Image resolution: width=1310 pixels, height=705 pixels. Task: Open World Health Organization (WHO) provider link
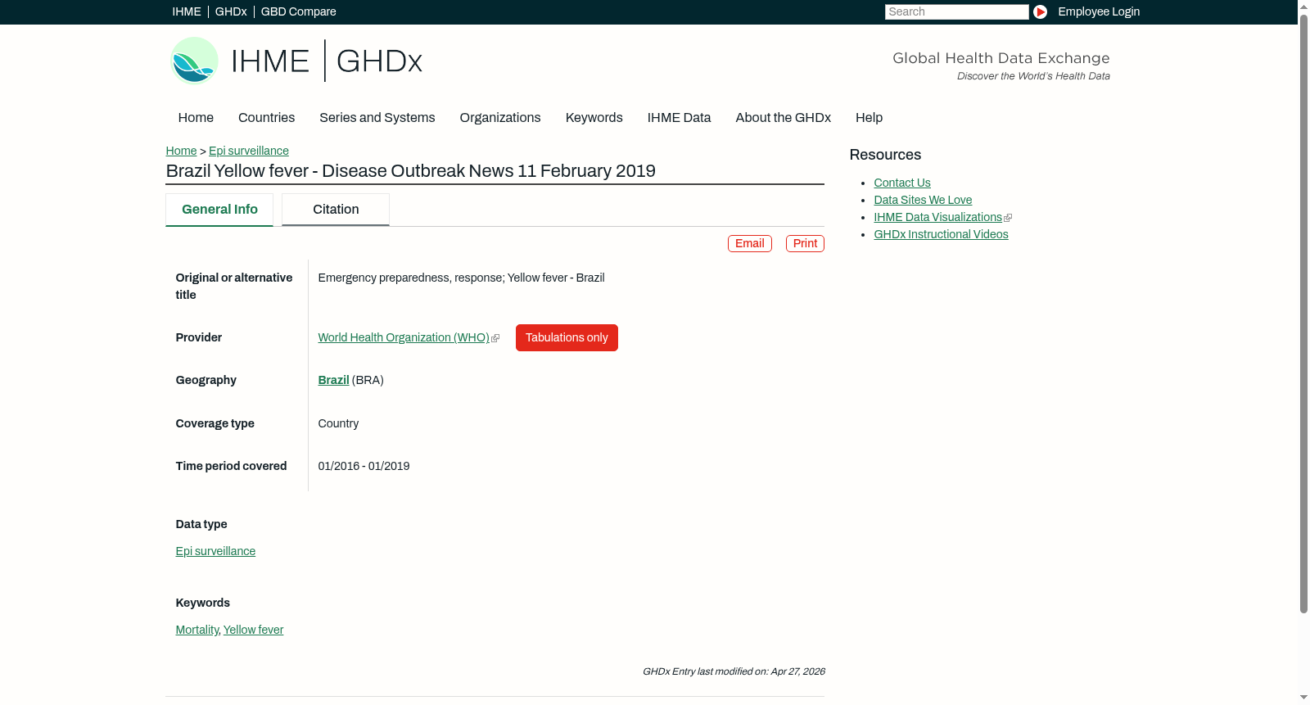404,337
